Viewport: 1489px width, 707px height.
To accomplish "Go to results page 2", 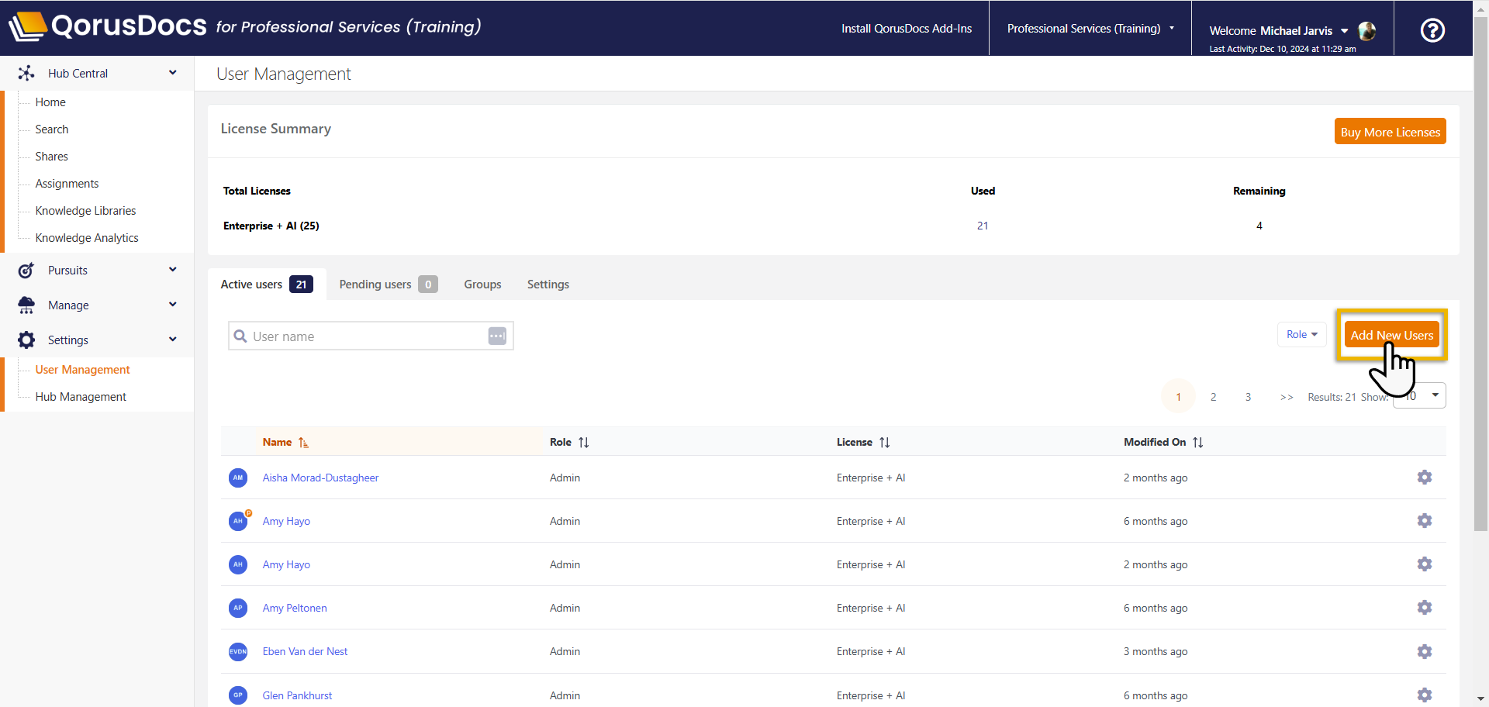I will (1214, 397).
